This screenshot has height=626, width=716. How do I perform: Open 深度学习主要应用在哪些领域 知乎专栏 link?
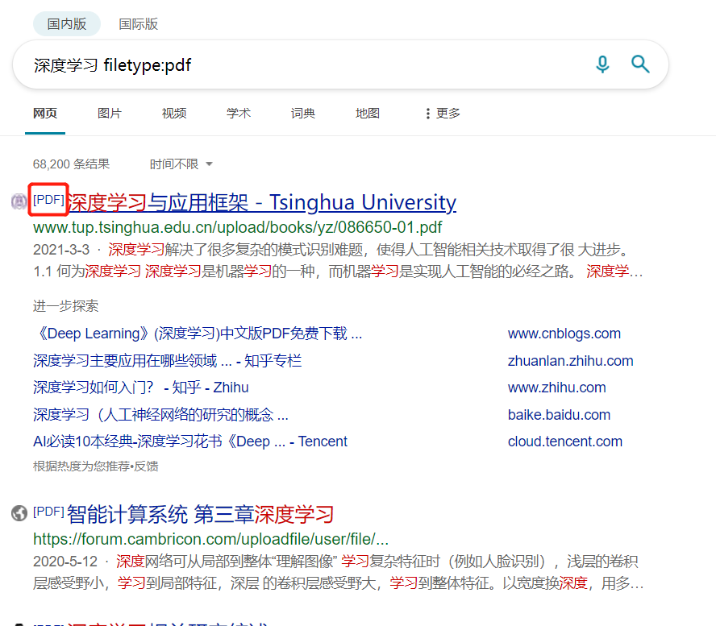pos(167,361)
